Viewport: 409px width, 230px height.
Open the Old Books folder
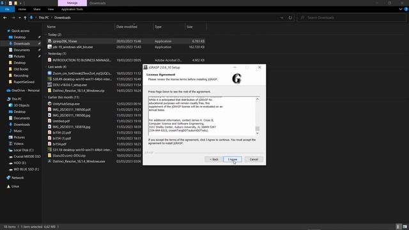[x=21, y=69]
